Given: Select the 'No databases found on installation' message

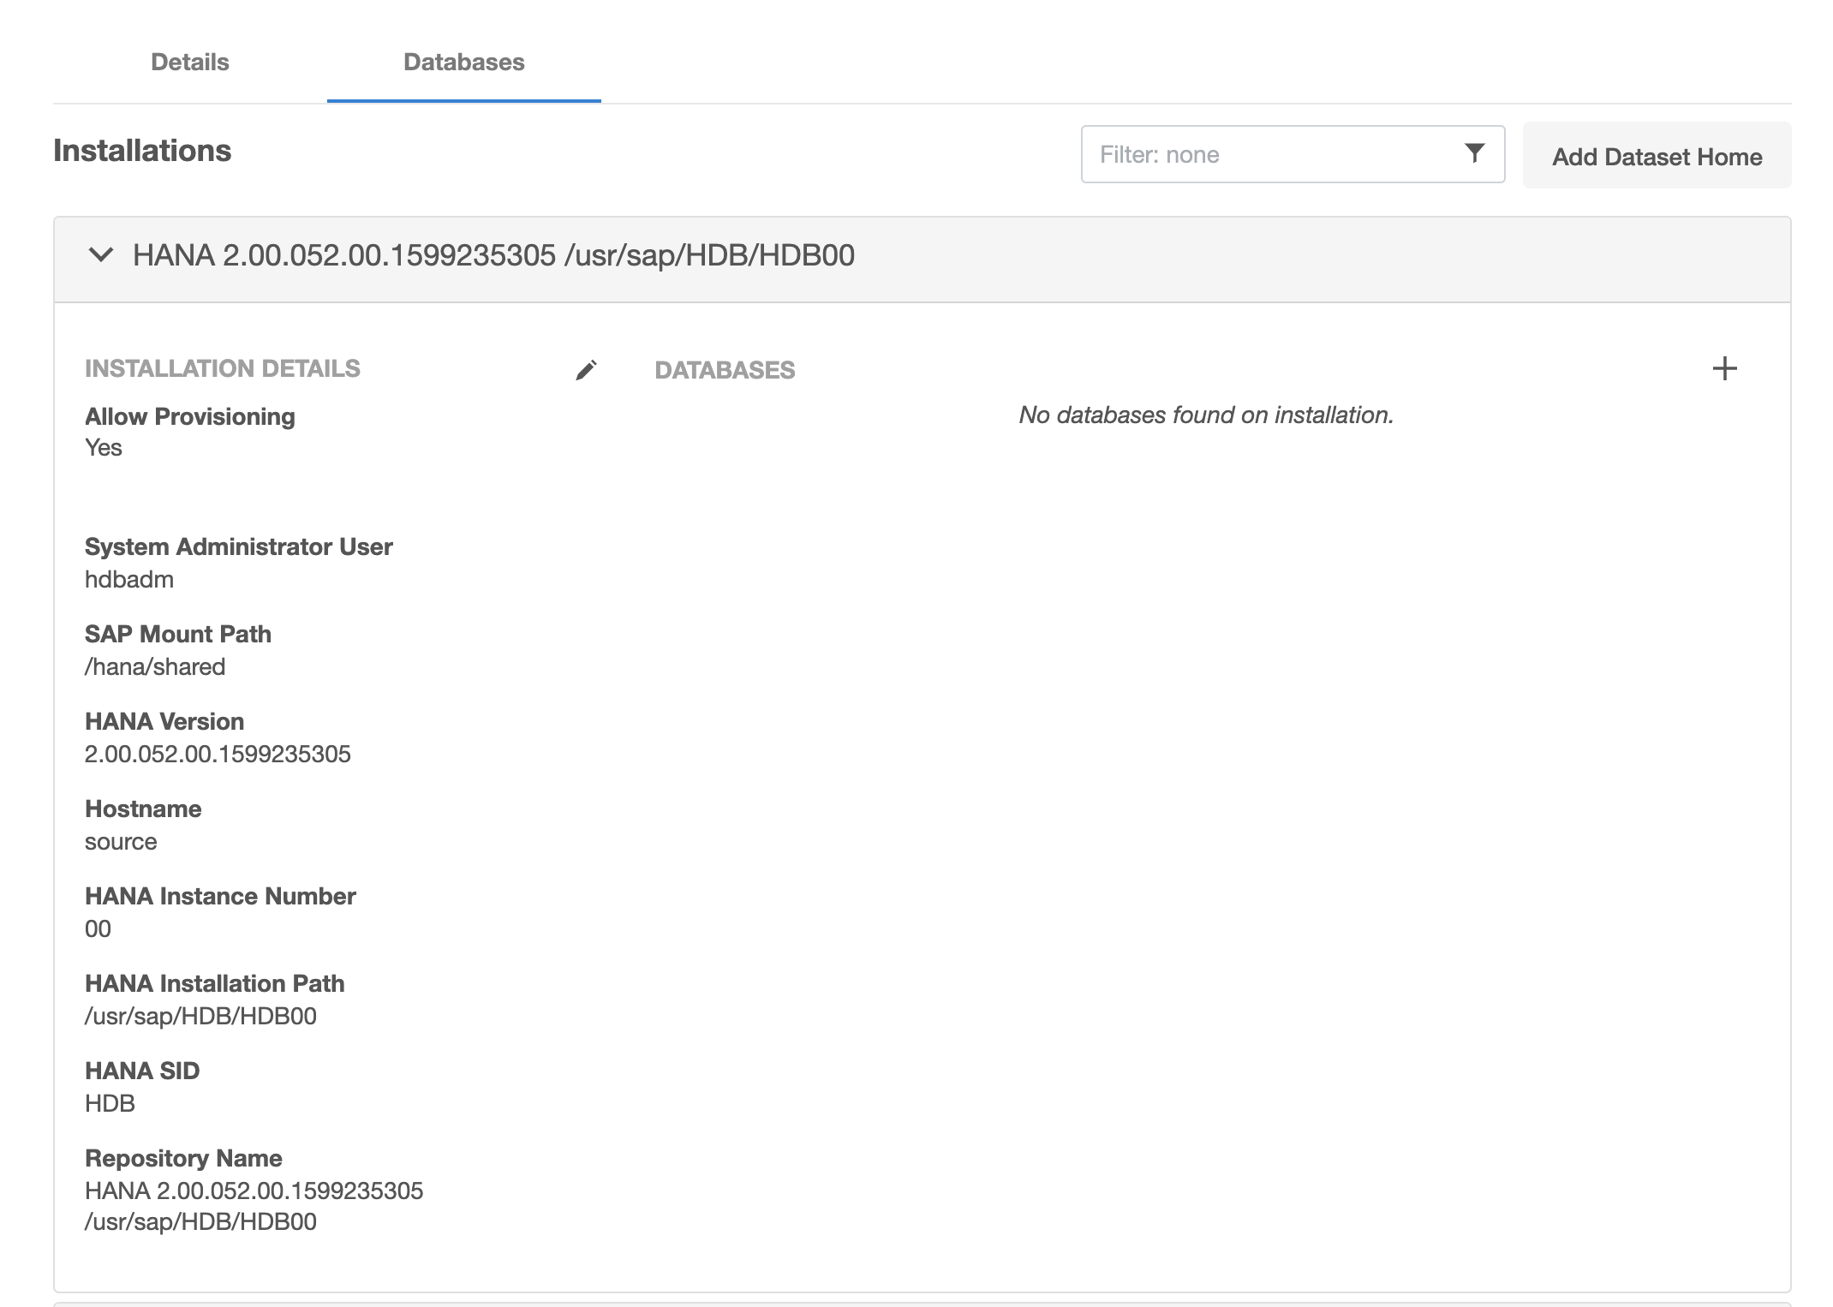Looking at the screenshot, I should pyautogui.click(x=1205, y=415).
